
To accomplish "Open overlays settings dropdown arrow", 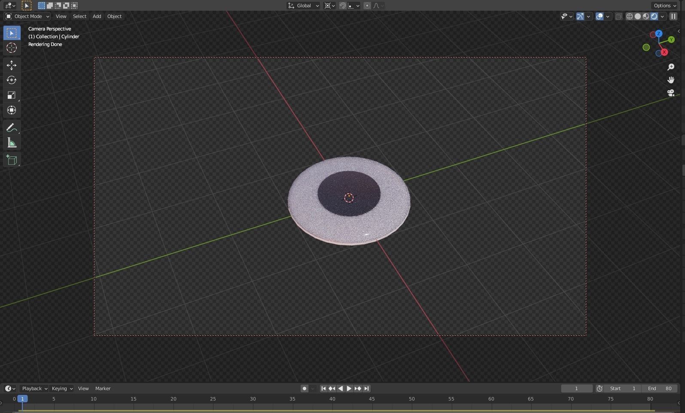I will tap(608, 16).
